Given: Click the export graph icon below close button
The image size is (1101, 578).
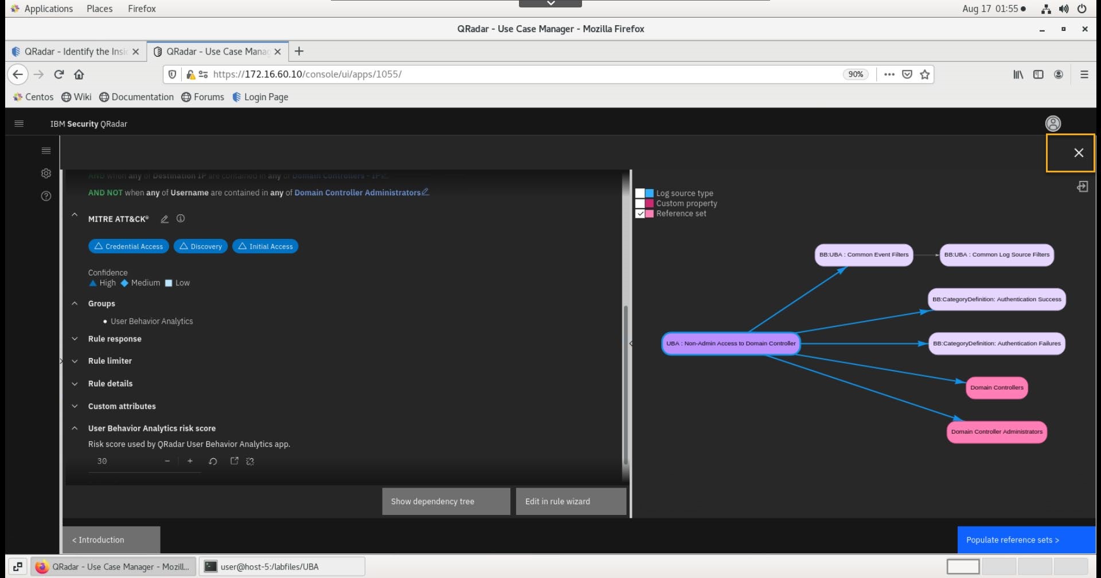Looking at the screenshot, I should [1082, 187].
